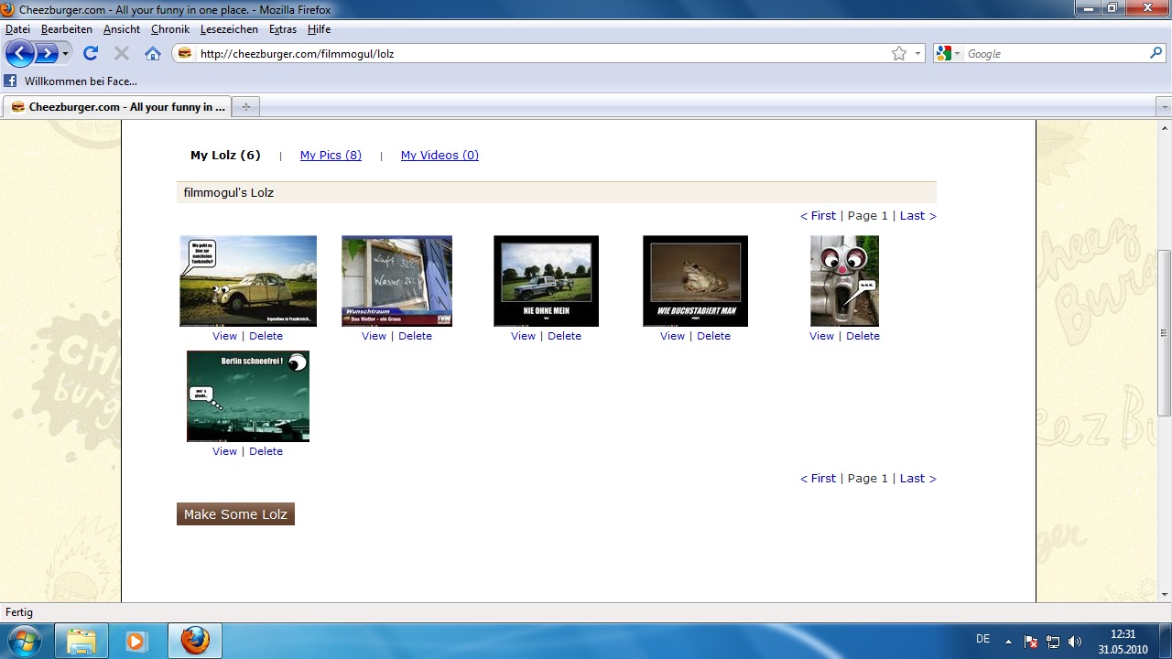Go back with the Firefox back arrow
Image resolution: width=1172 pixels, height=659 pixels.
point(19,53)
